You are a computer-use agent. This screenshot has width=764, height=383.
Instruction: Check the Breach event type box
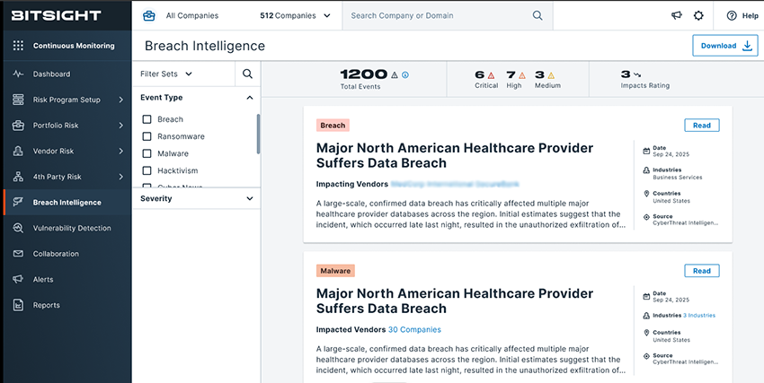coord(147,119)
